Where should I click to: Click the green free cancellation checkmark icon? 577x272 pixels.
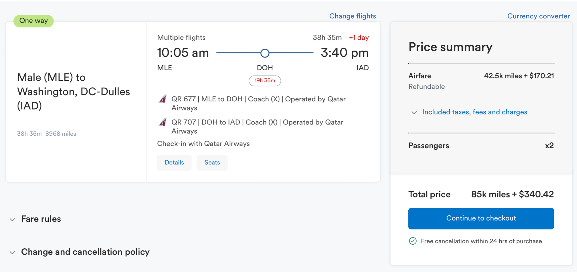tap(413, 241)
